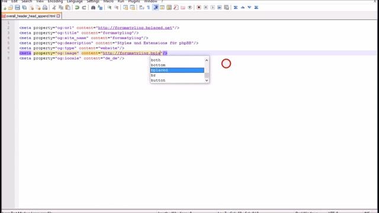The image size is (379, 213).
Task: Open the Plugins menu
Action: (x=134, y=1)
